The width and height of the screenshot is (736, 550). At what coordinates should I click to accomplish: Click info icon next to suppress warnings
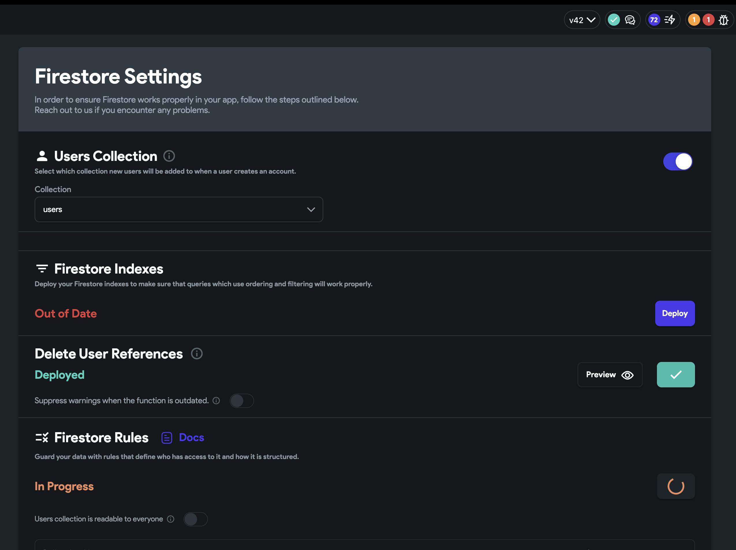tap(216, 401)
